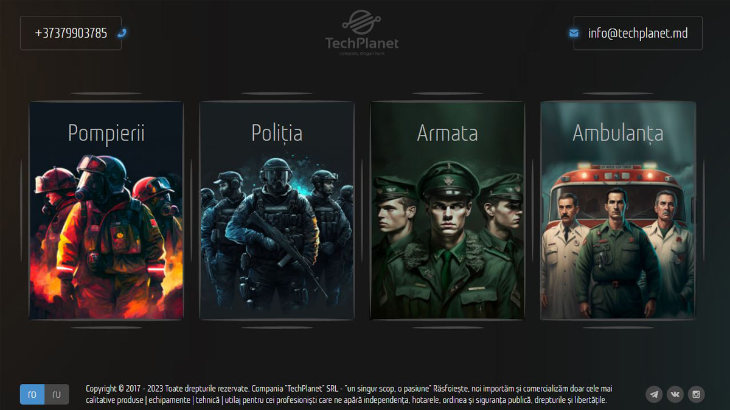
Task: Open the Poliția category card
Action: pos(277,210)
